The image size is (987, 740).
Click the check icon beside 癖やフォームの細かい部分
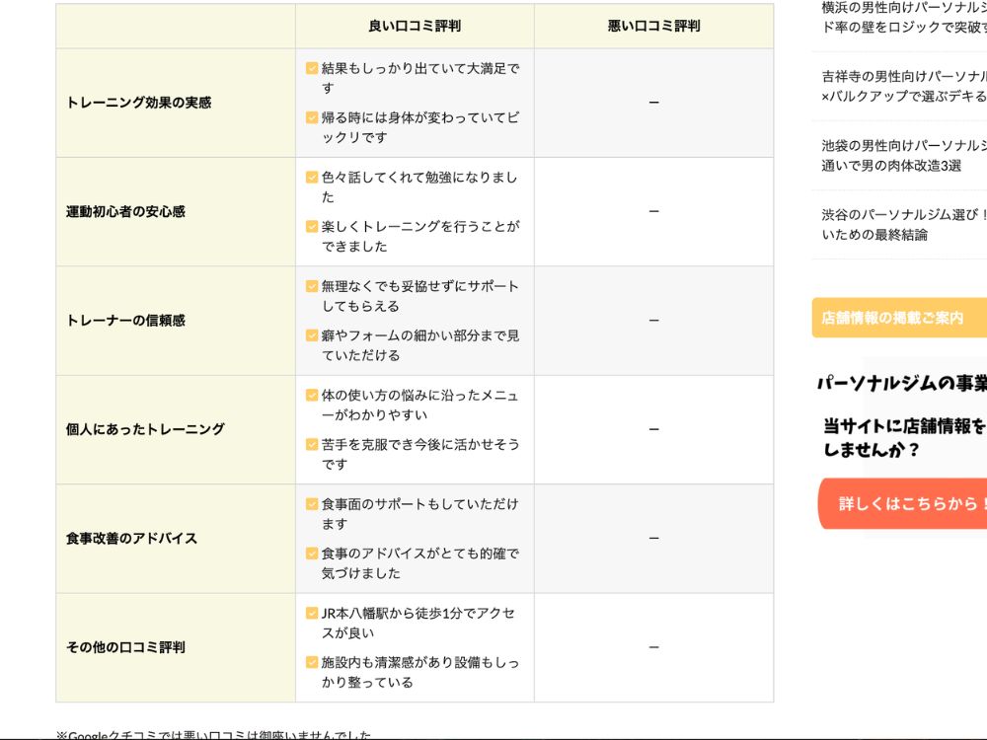[312, 335]
